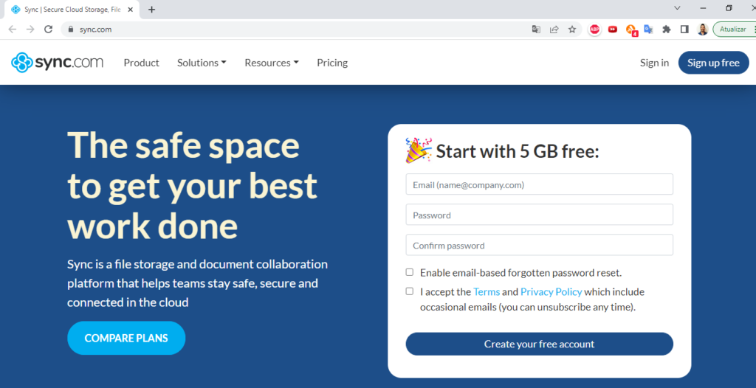Check the accept Terms and Privacy checkbox

point(409,291)
